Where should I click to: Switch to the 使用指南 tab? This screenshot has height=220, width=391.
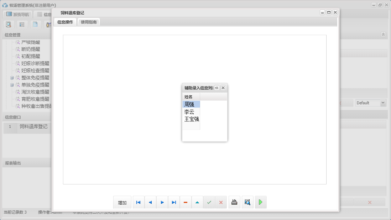click(x=89, y=22)
